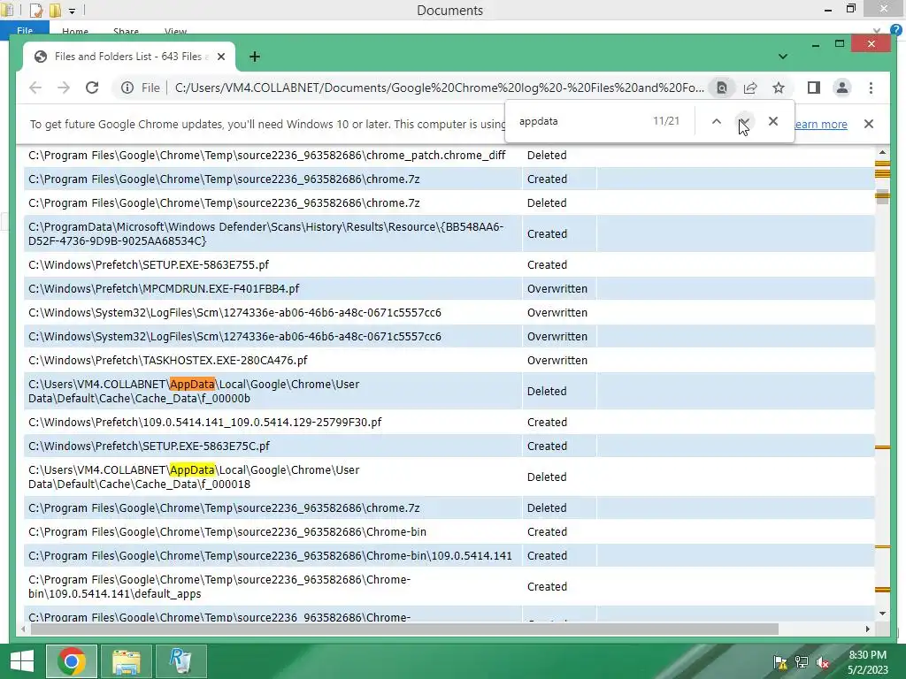Open the Learn more link
The height and width of the screenshot is (679, 906).
(x=821, y=124)
